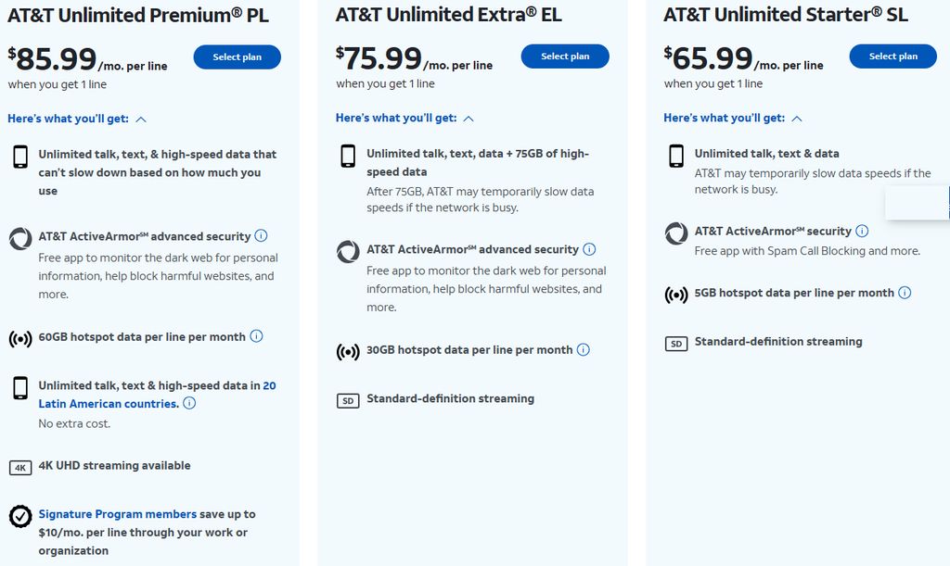Open info tooltip for 60GB hotspot data
The image size is (950, 566).
tap(257, 336)
